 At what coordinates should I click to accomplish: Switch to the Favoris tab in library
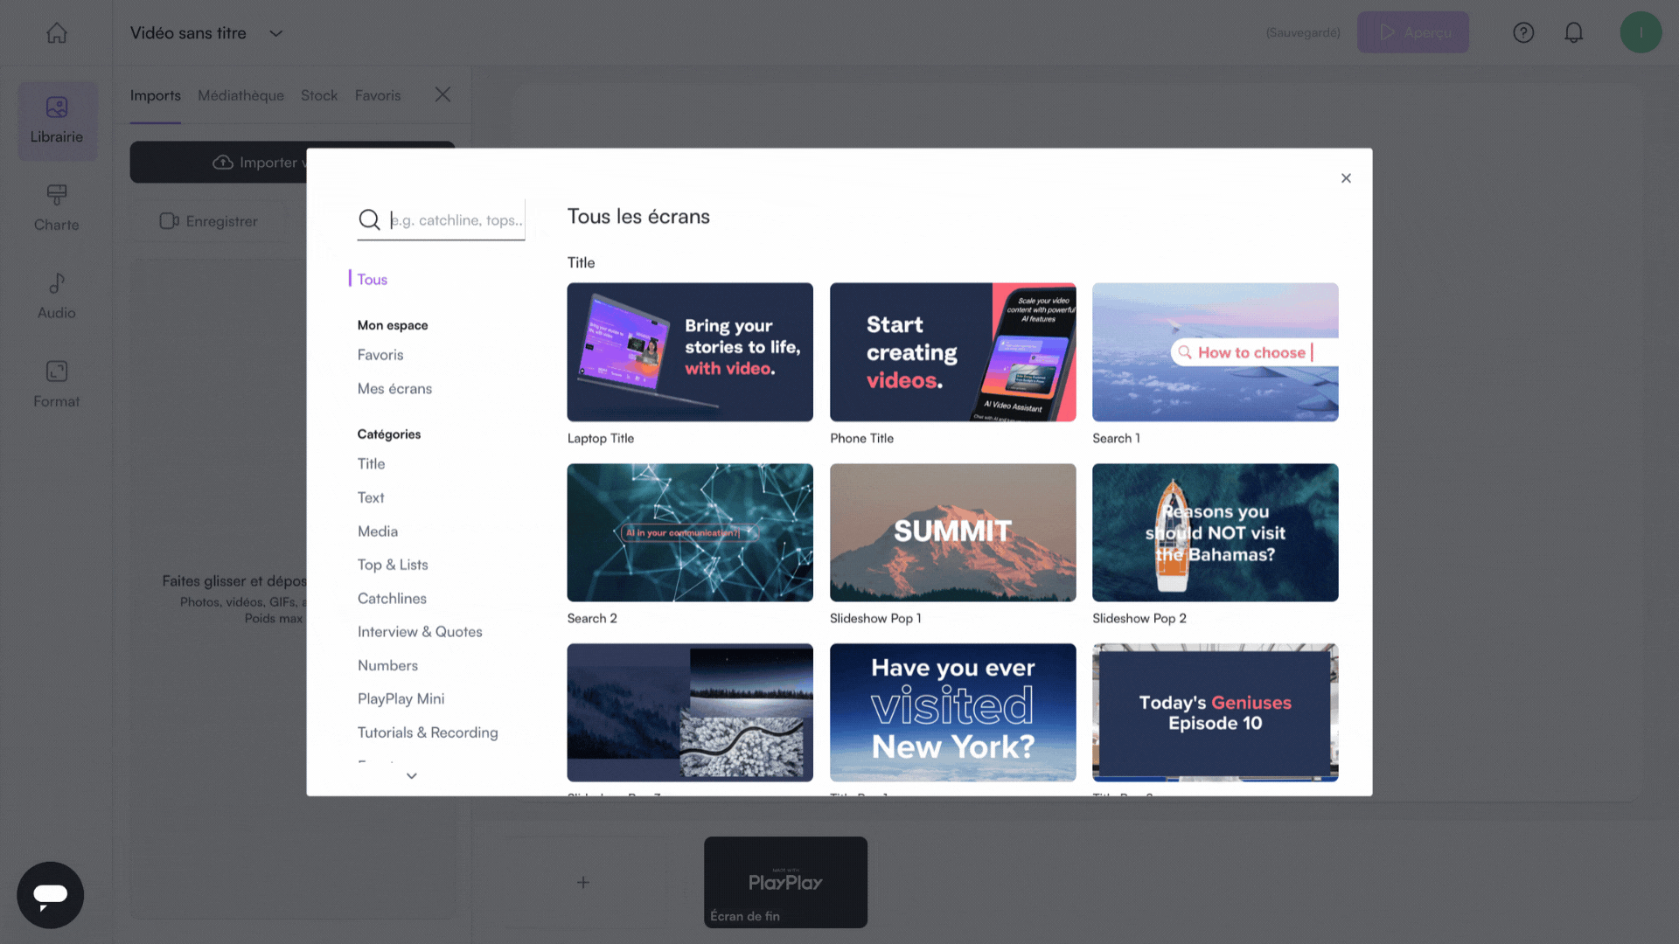pos(378,95)
